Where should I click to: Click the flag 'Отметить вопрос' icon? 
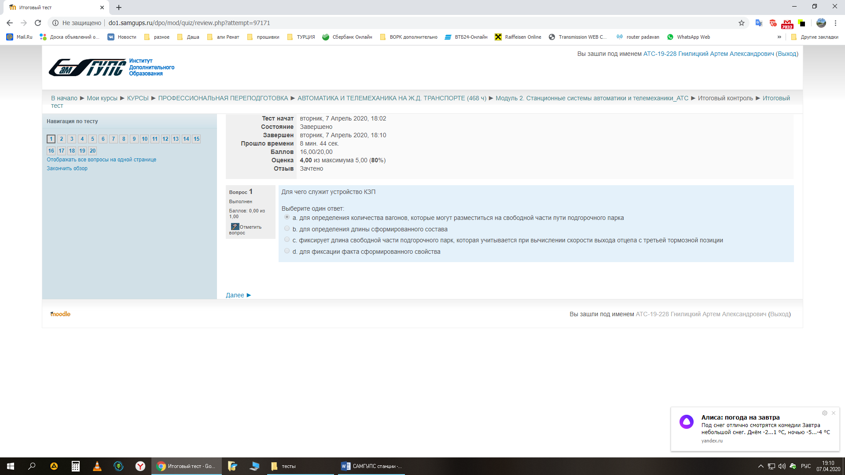coord(235,227)
